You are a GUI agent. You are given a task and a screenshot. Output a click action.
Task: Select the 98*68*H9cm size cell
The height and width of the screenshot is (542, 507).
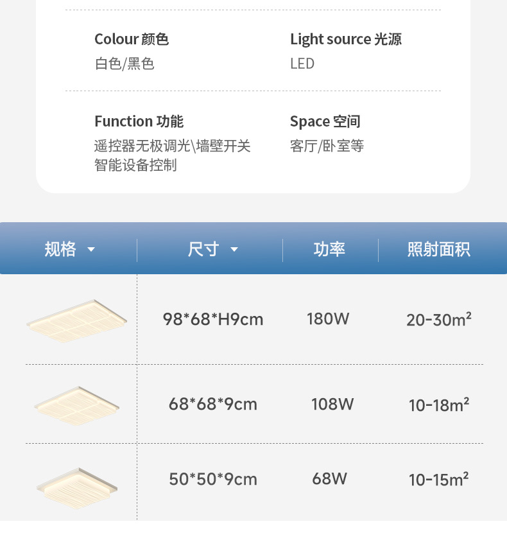213,319
